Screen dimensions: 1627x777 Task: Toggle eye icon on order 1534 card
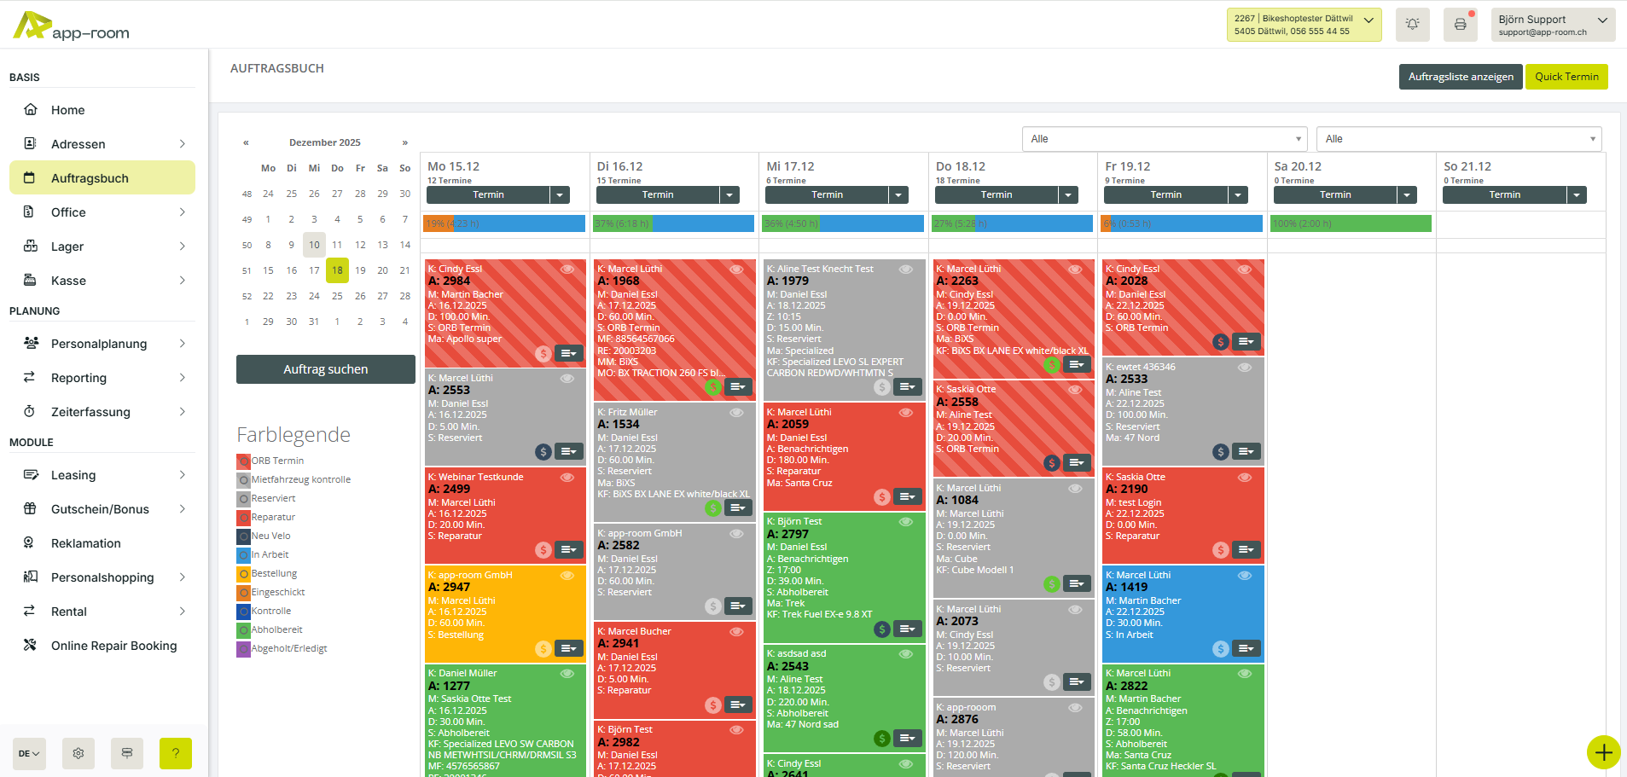736,413
